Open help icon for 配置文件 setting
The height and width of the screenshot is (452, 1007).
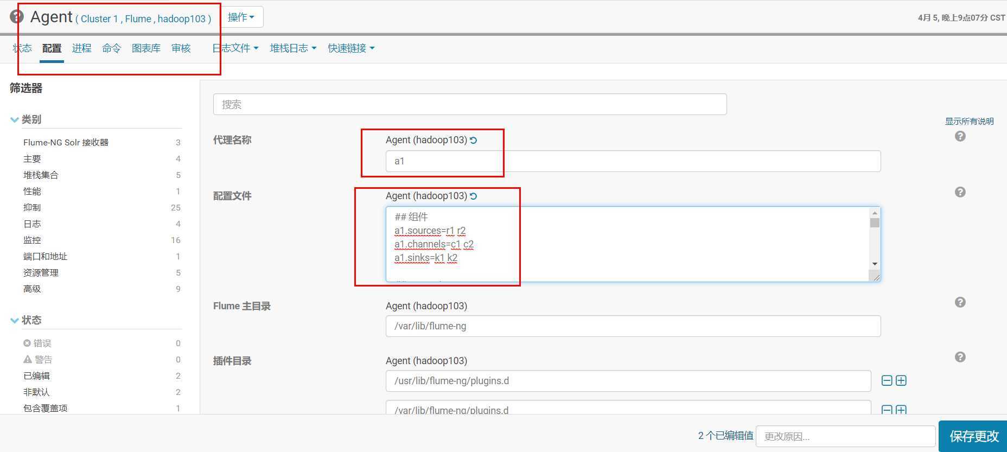[x=960, y=192]
